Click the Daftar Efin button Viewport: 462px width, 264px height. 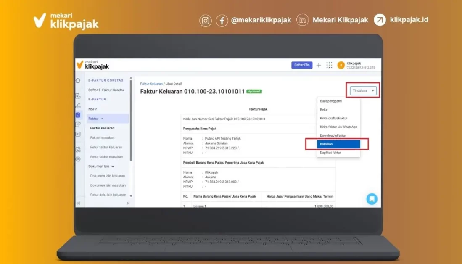click(x=302, y=65)
